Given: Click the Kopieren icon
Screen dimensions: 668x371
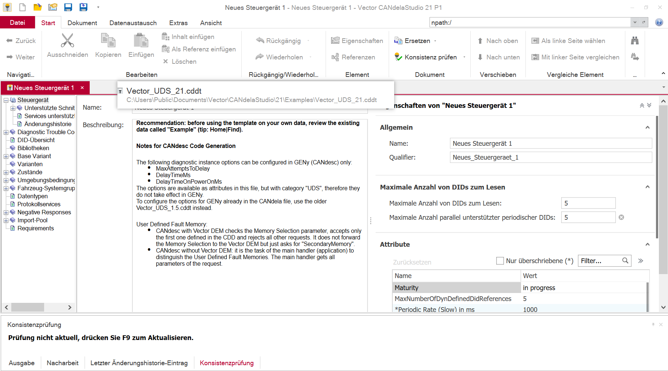Looking at the screenshot, I should [108, 40].
